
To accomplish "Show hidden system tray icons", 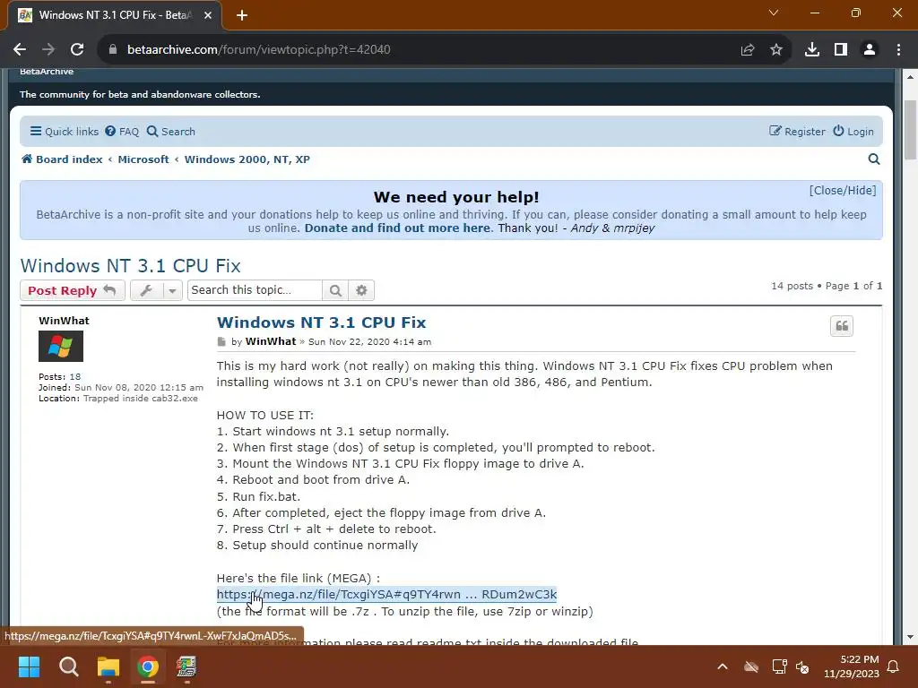I will (723, 666).
